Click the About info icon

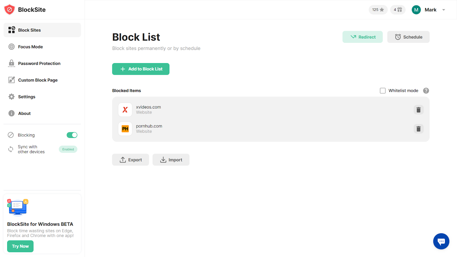point(11,113)
